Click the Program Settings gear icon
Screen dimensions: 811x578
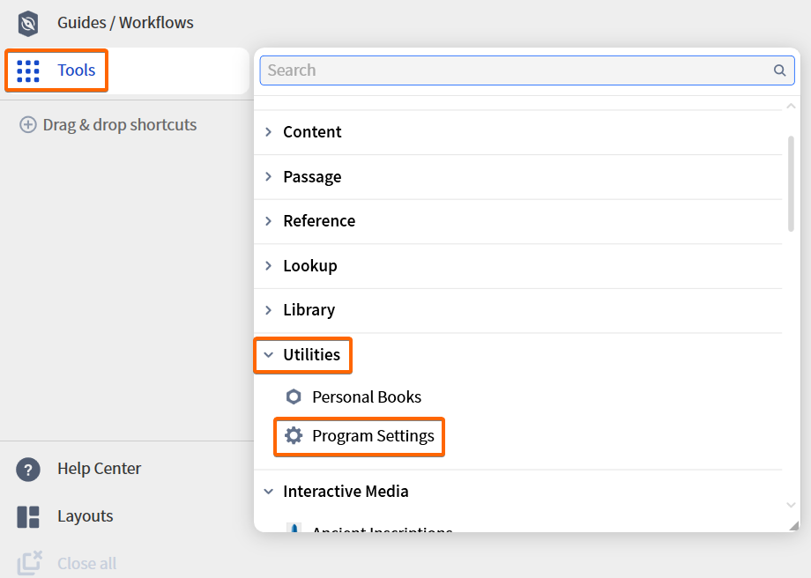pos(294,435)
